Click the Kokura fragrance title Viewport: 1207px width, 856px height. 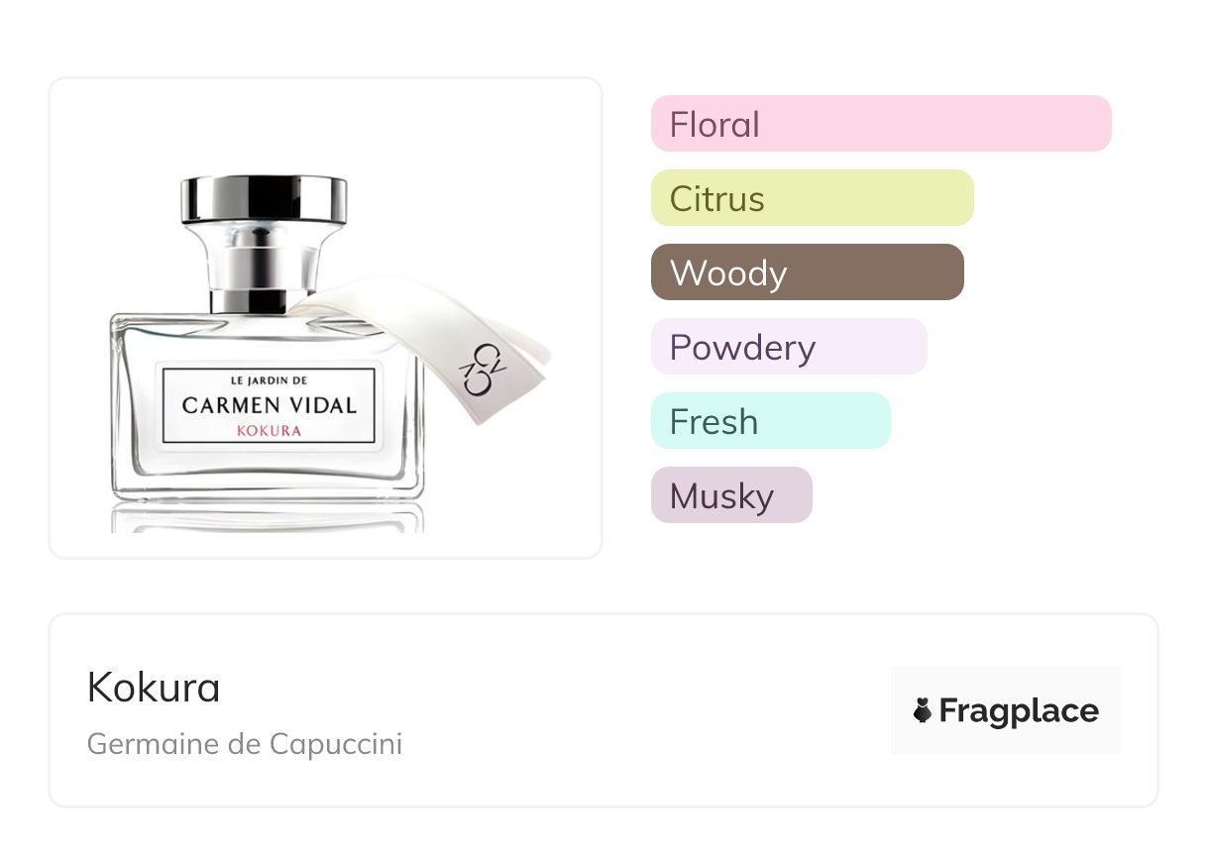[x=154, y=688]
